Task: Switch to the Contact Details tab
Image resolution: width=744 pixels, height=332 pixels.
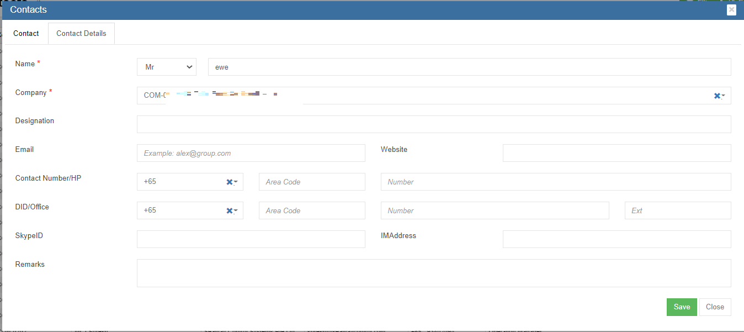Action: (x=81, y=33)
